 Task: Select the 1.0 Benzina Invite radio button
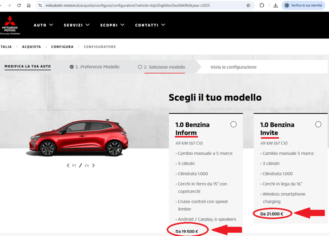click(x=318, y=124)
